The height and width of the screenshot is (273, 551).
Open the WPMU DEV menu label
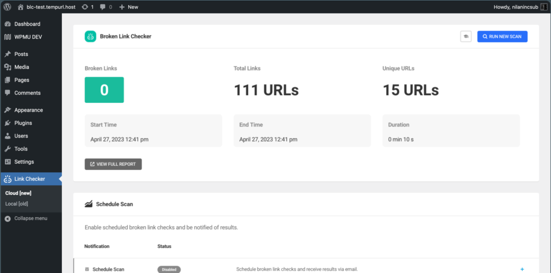click(x=28, y=37)
